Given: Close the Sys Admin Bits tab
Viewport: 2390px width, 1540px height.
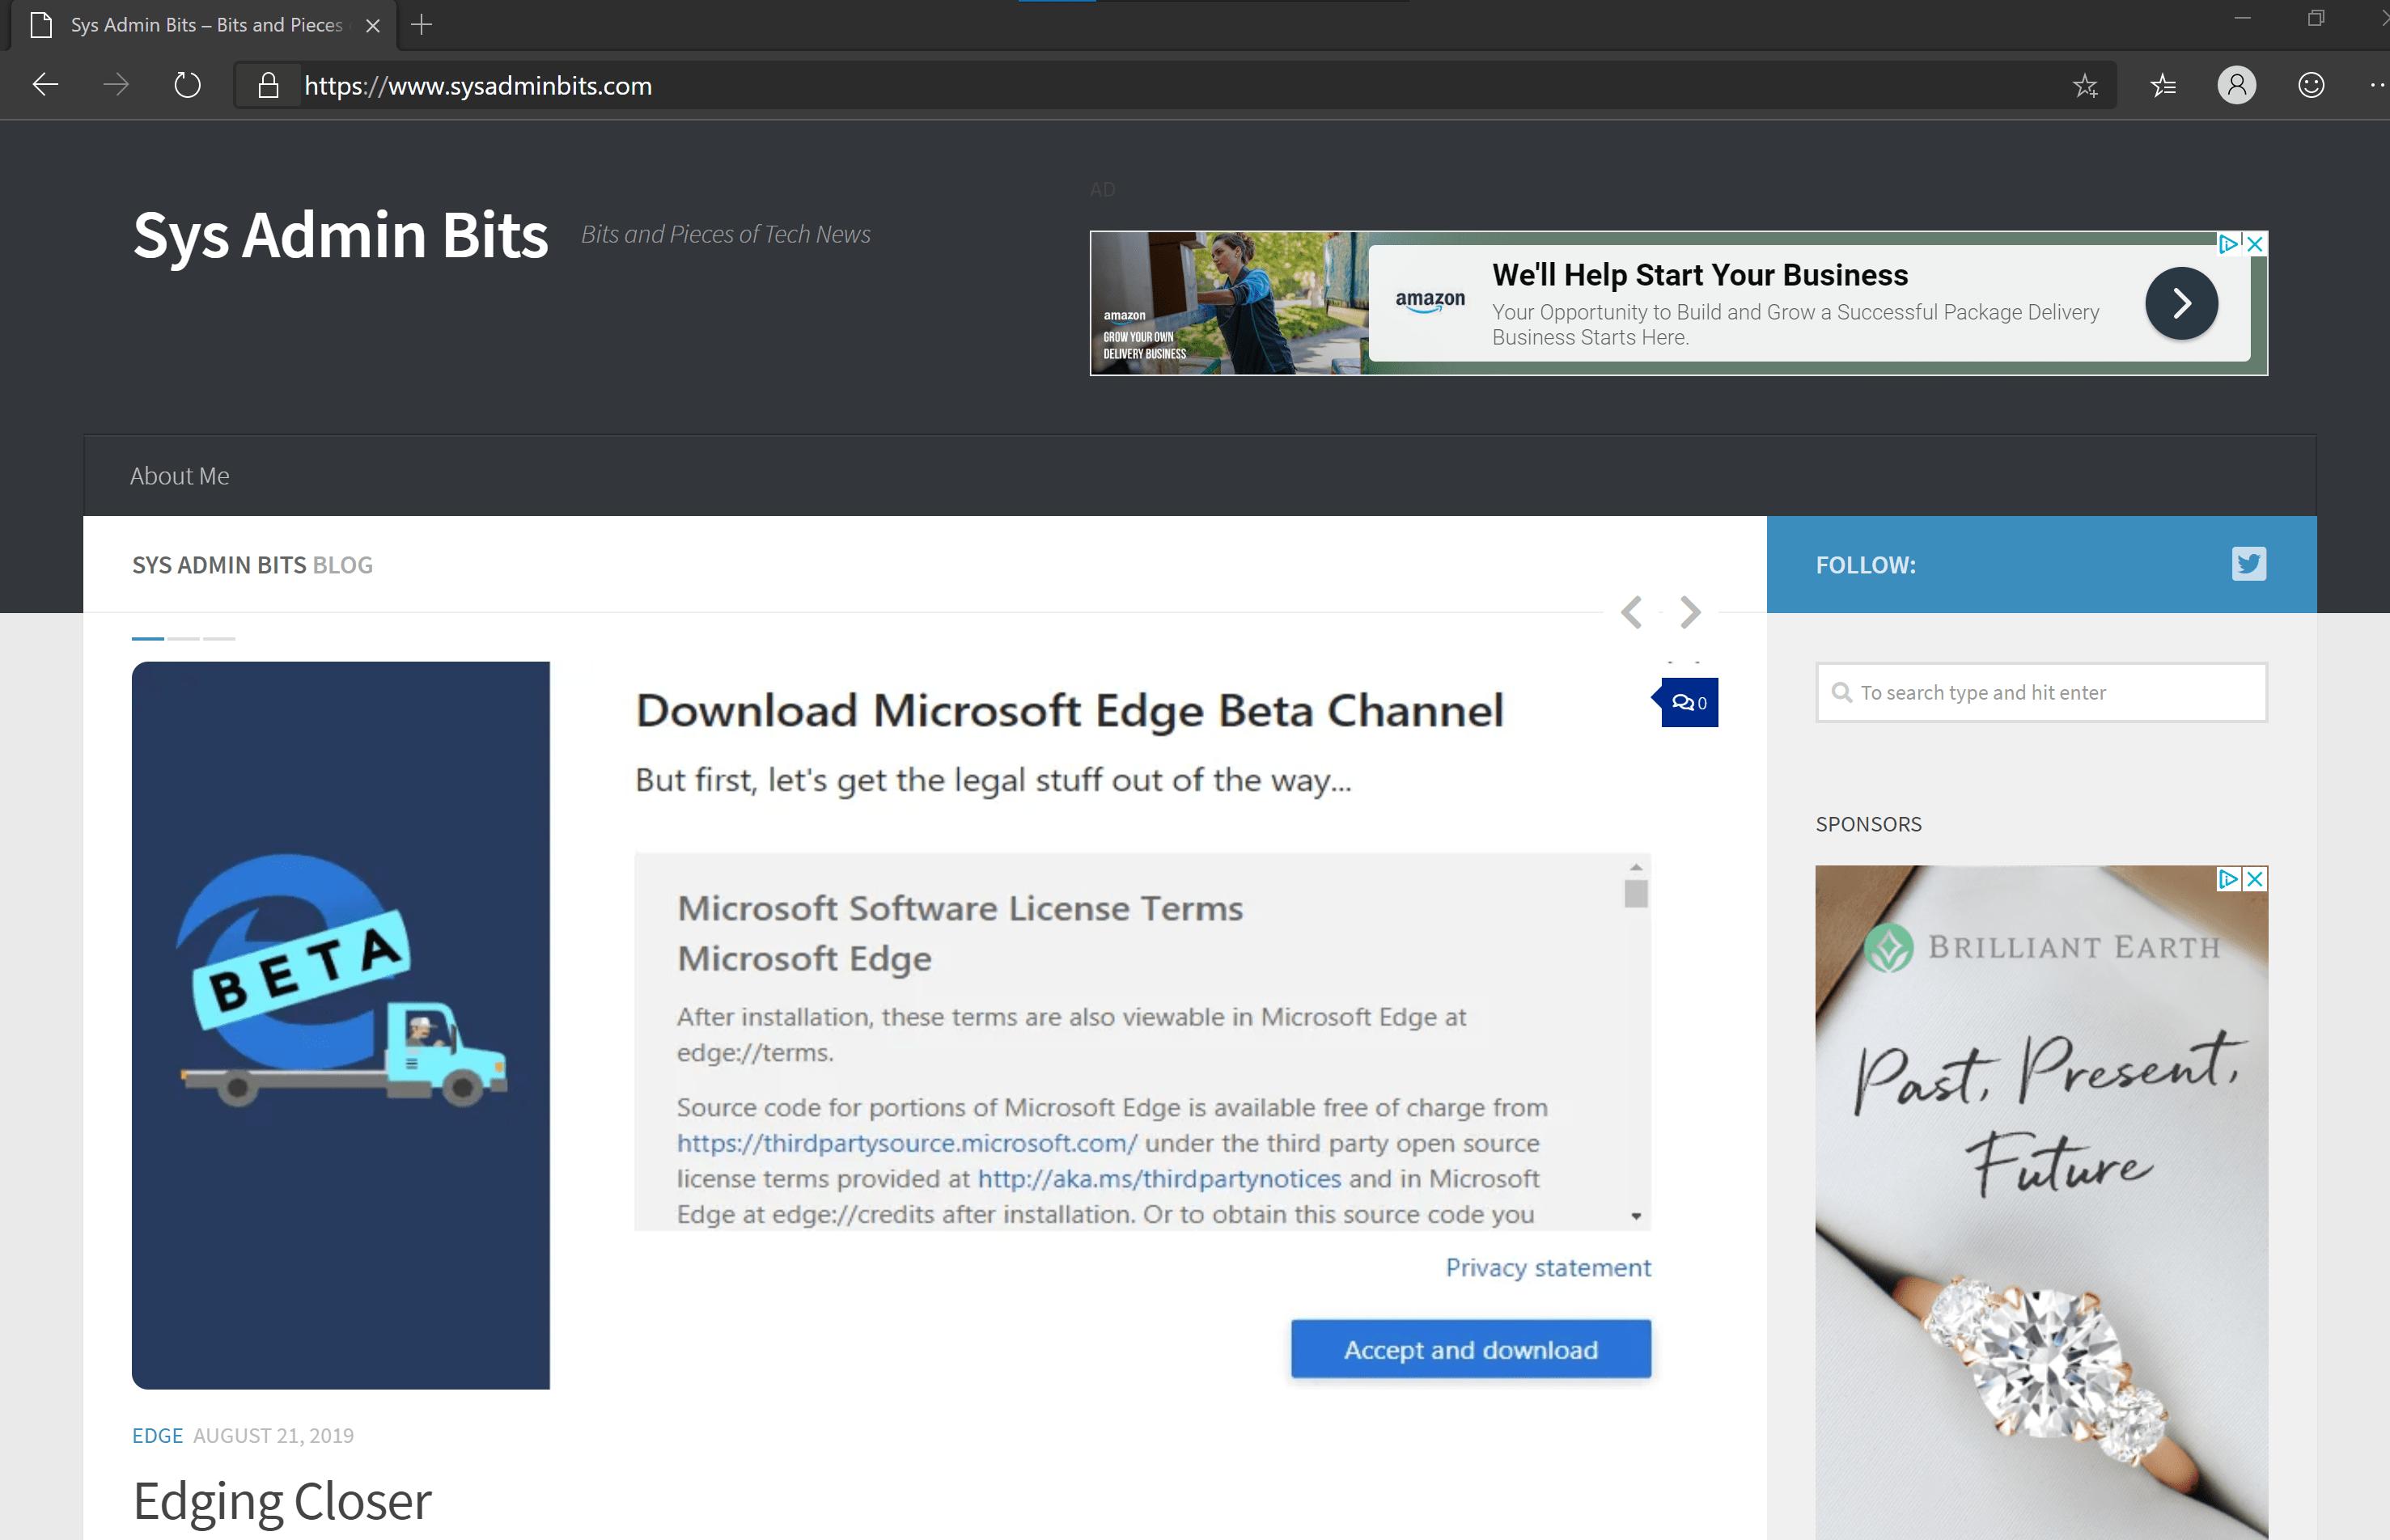Looking at the screenshot, I should pos(373,26).
